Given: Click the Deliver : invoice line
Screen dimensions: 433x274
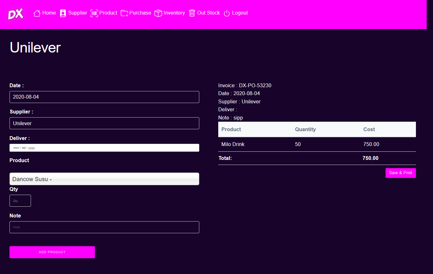Looking at the screenshot, I should point(228,109).
